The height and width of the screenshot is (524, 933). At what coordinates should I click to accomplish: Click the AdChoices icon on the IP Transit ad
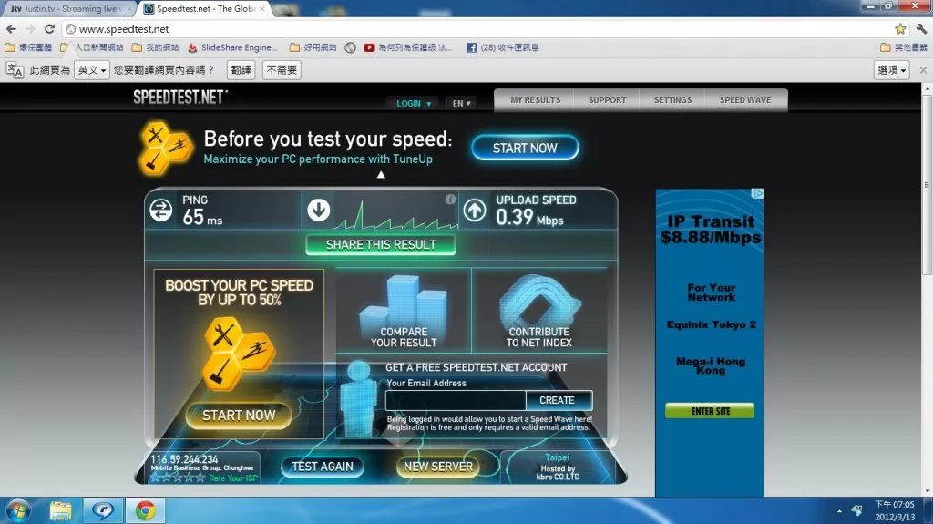coord(757,194)
